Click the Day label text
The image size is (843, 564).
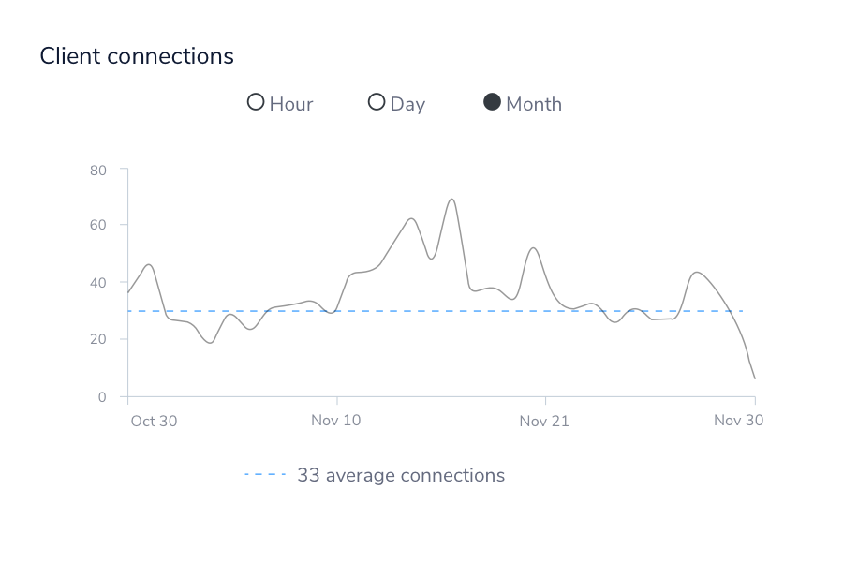click(408, 104)
